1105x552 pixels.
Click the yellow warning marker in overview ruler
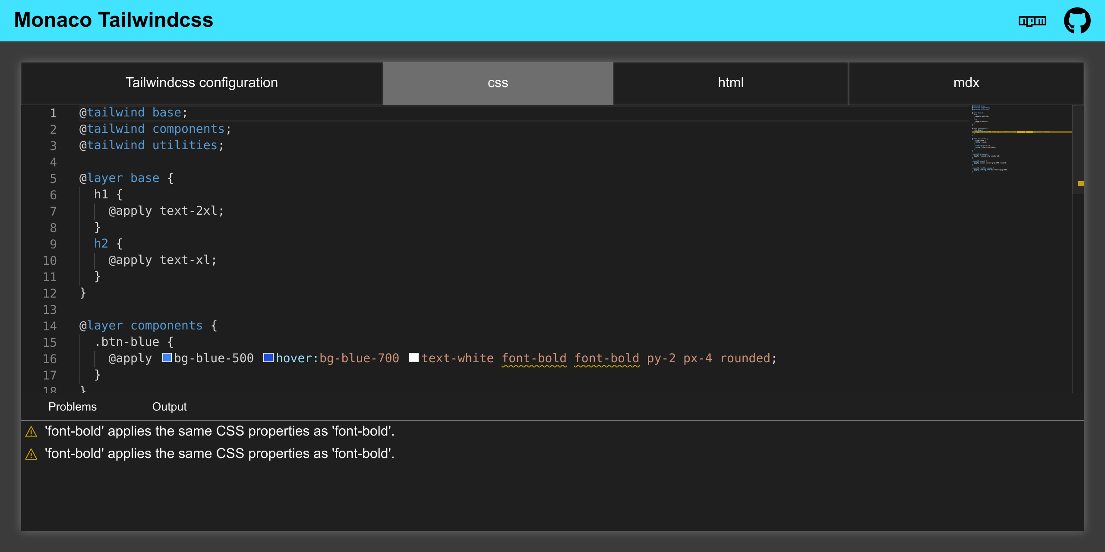click(1081, 184)
